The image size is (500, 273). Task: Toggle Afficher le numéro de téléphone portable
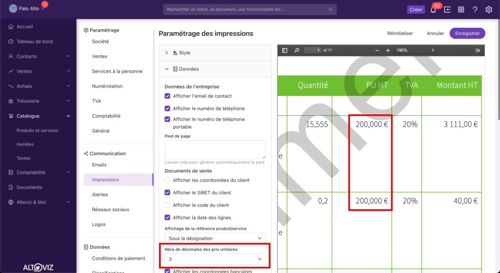coord(167,119)
